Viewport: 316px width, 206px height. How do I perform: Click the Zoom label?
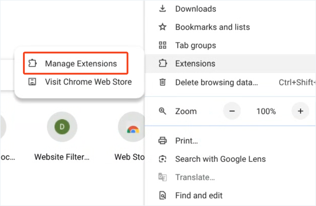point(186,111)
